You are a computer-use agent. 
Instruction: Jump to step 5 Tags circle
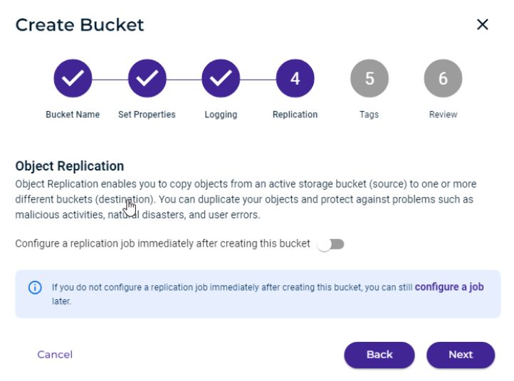pos(369,78)
